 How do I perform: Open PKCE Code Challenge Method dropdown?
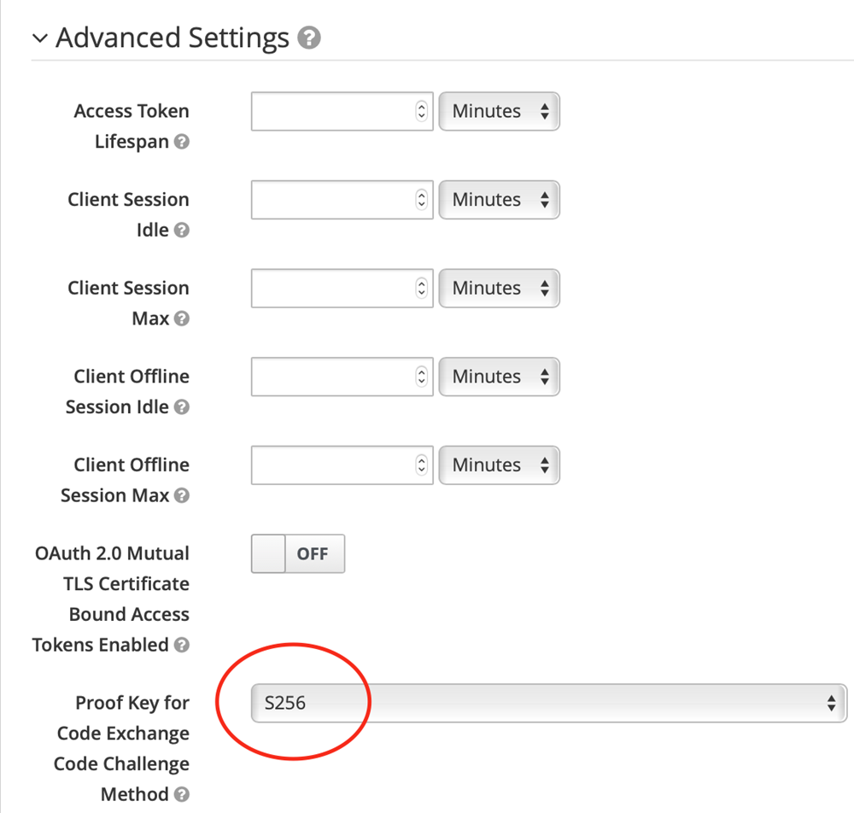coord(548,704)
